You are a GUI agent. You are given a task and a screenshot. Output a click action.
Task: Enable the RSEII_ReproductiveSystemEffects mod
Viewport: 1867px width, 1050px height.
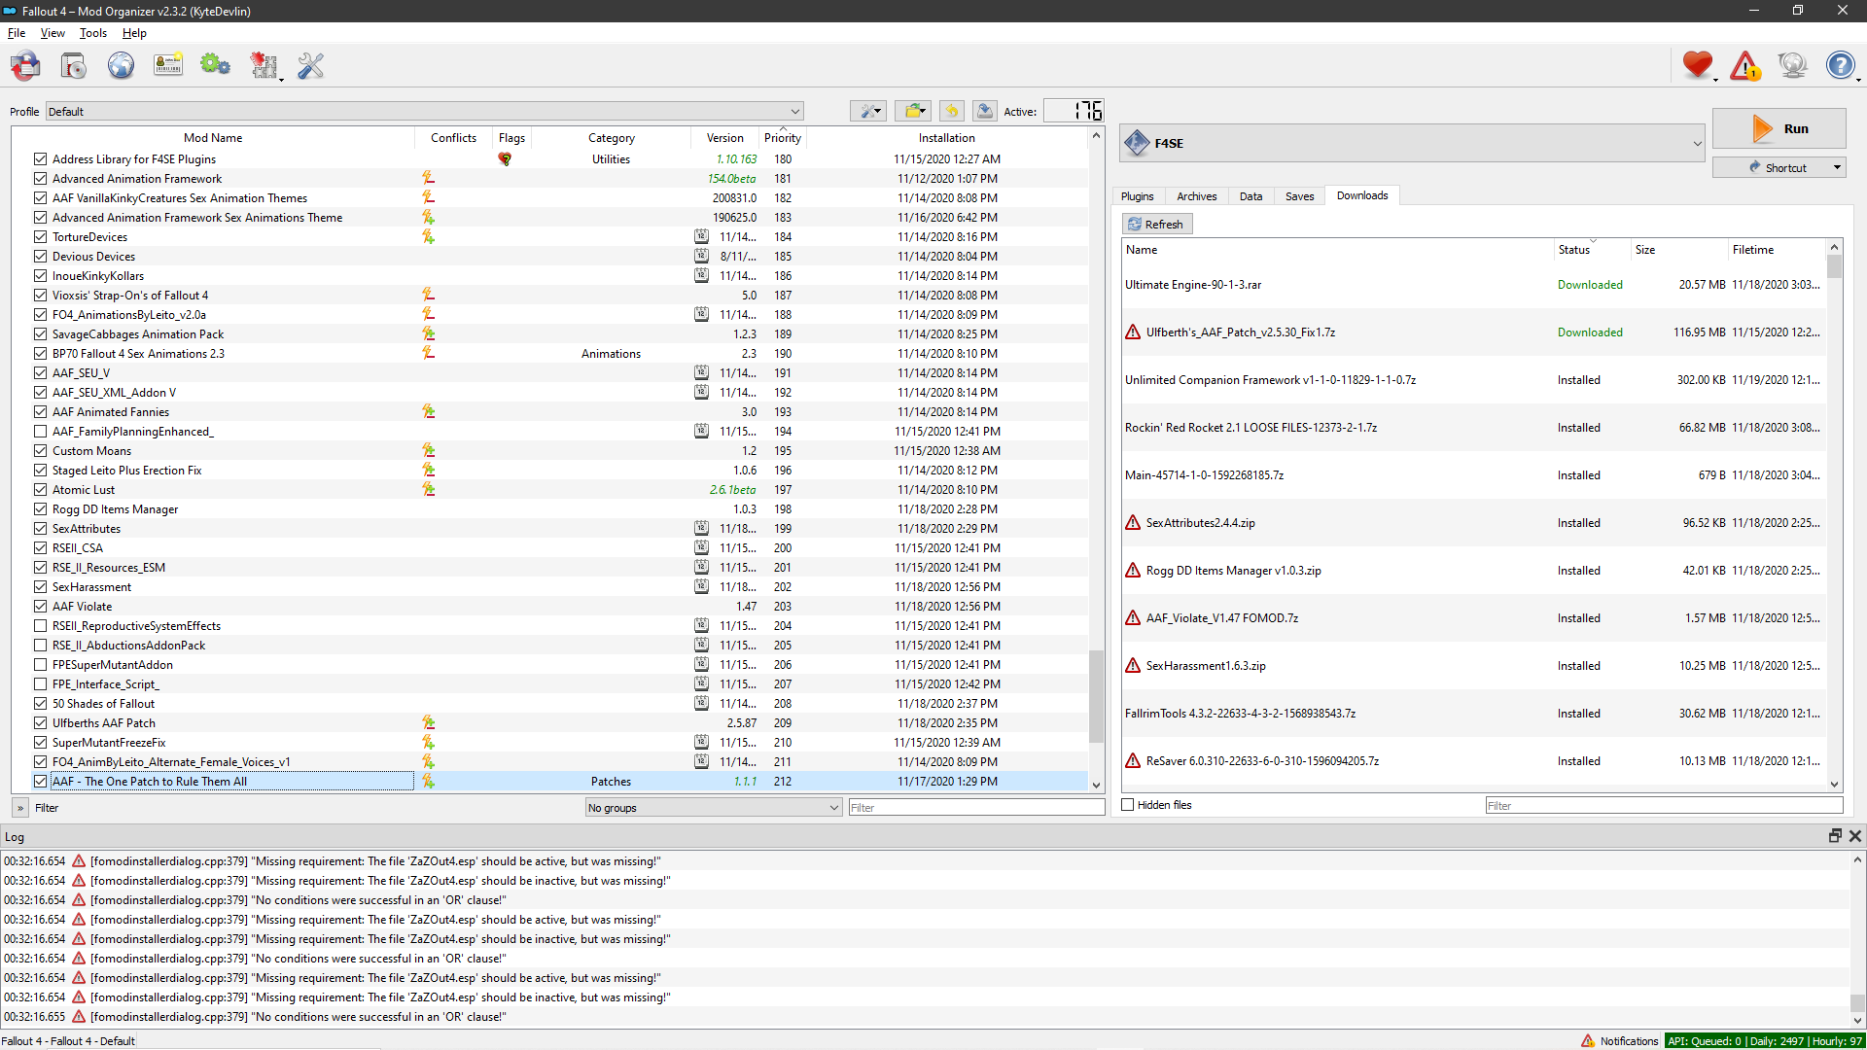[40, 626]
